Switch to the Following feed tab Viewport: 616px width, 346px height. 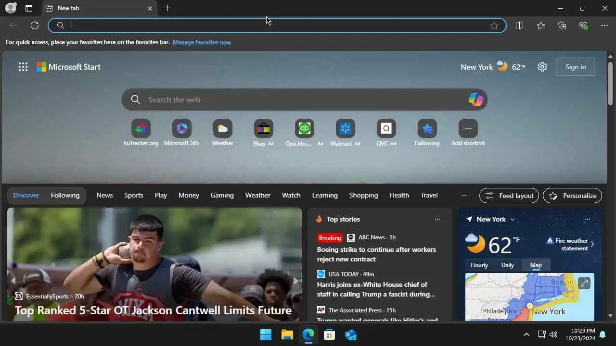[65, 195]
